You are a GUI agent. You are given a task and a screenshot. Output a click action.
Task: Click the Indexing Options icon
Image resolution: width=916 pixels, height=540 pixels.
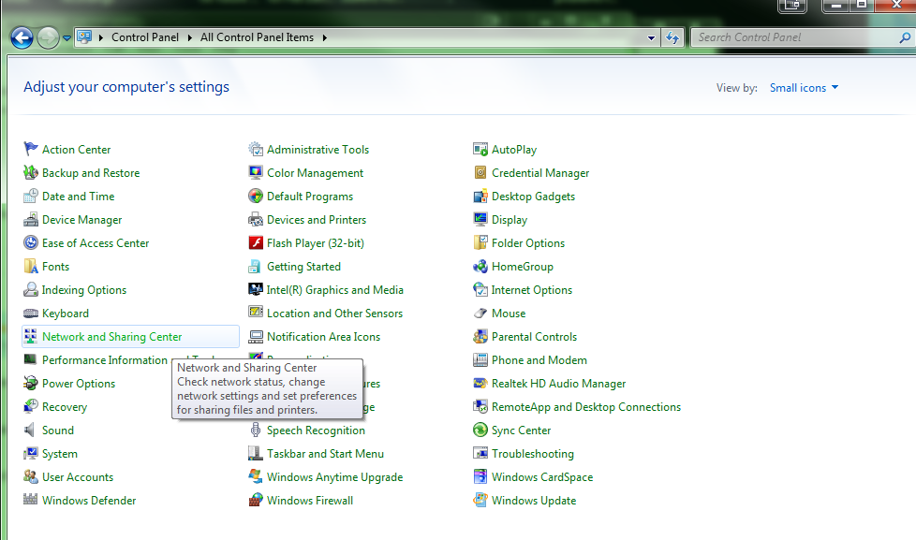click(30, 289)
